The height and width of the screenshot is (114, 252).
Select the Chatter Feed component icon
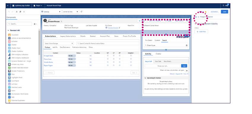point(9,48)
